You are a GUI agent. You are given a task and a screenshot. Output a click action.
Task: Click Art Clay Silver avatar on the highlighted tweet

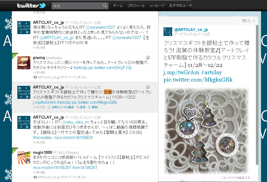[24, 92]
